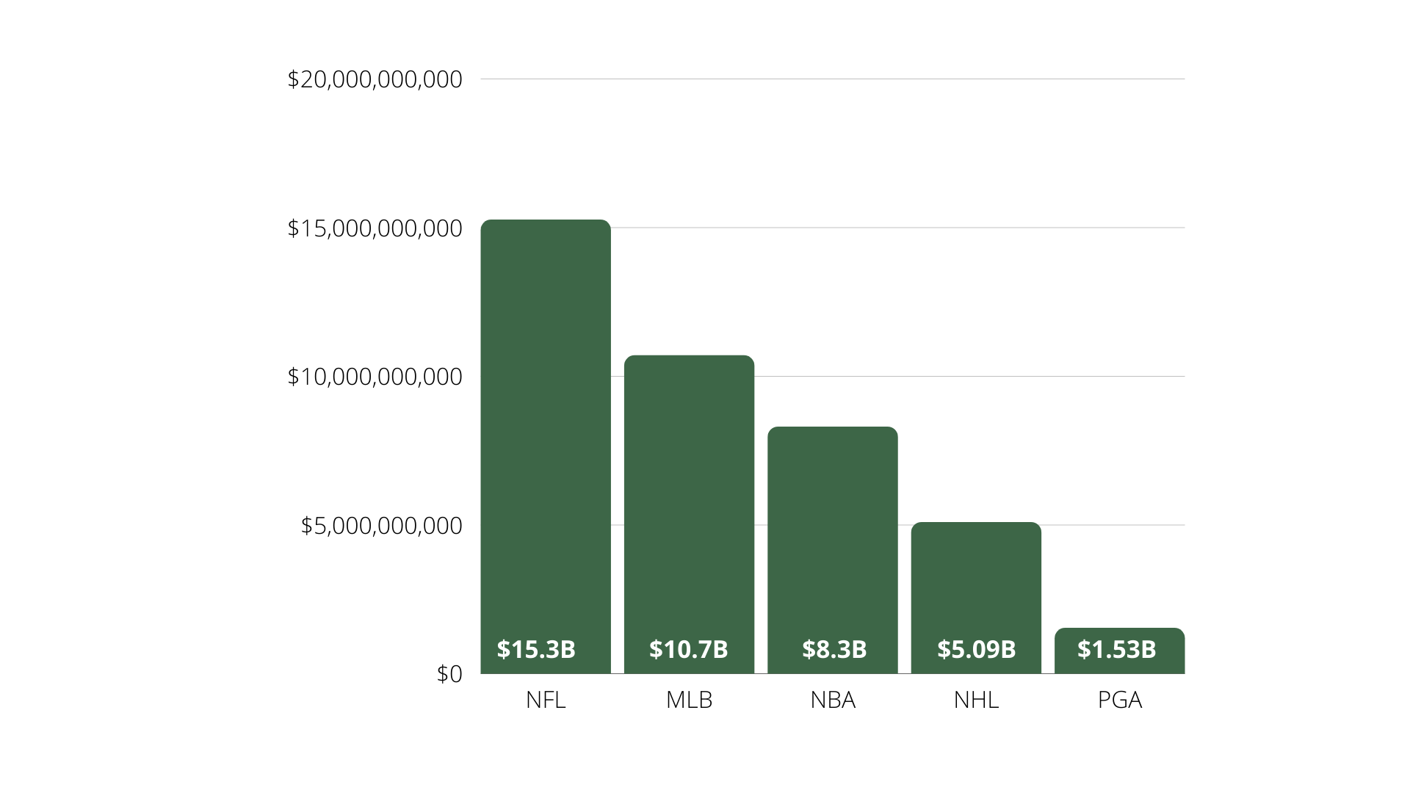Select the $10.7B value label
This screenshot has height=793, width=1410.
click(688, 649)
